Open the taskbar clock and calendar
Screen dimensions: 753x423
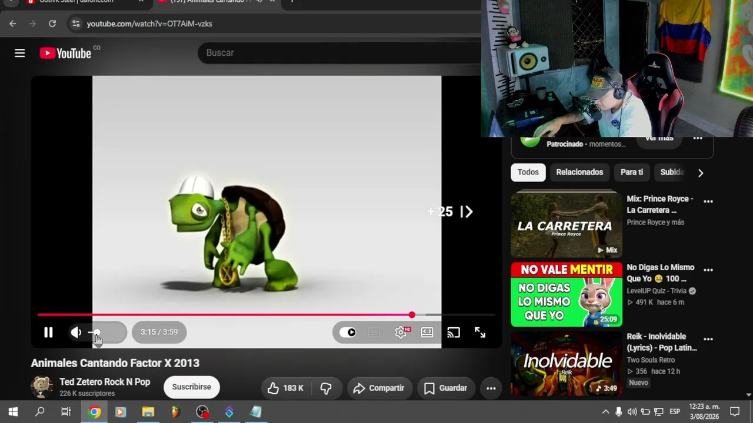pos(704,412)
